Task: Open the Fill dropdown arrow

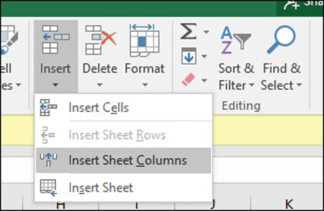Action: pos(204,56)
